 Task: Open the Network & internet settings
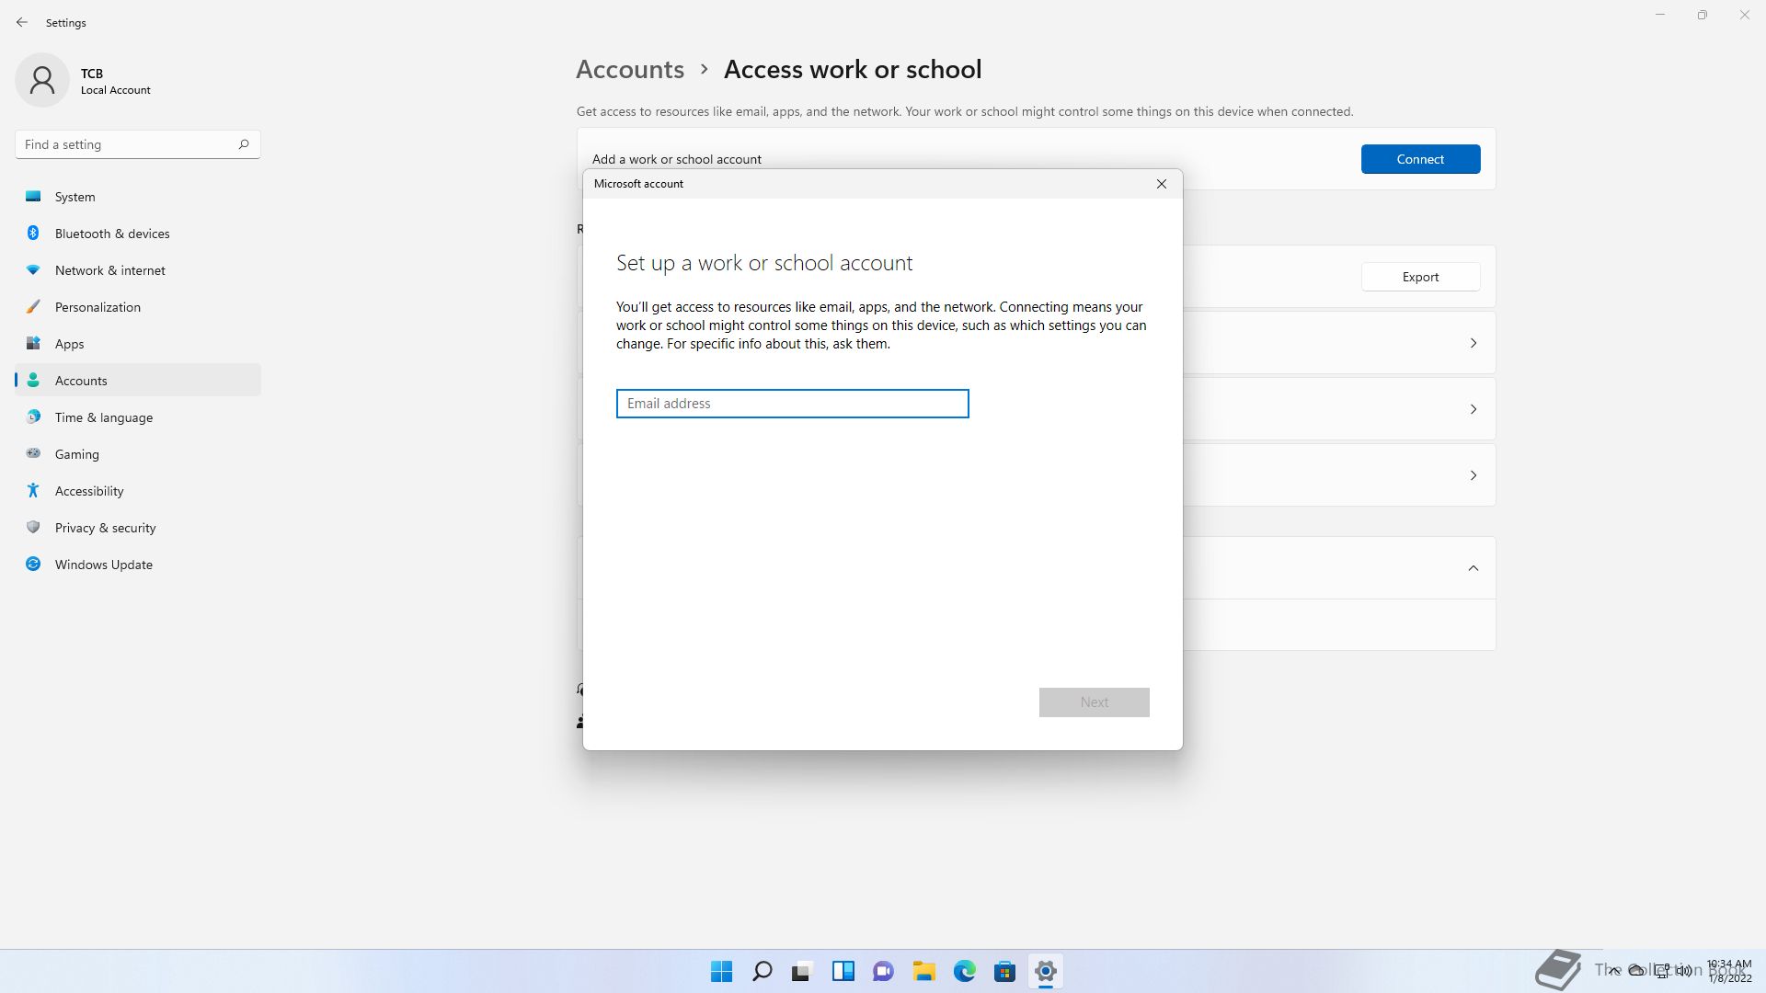click(x=109, y=270)
